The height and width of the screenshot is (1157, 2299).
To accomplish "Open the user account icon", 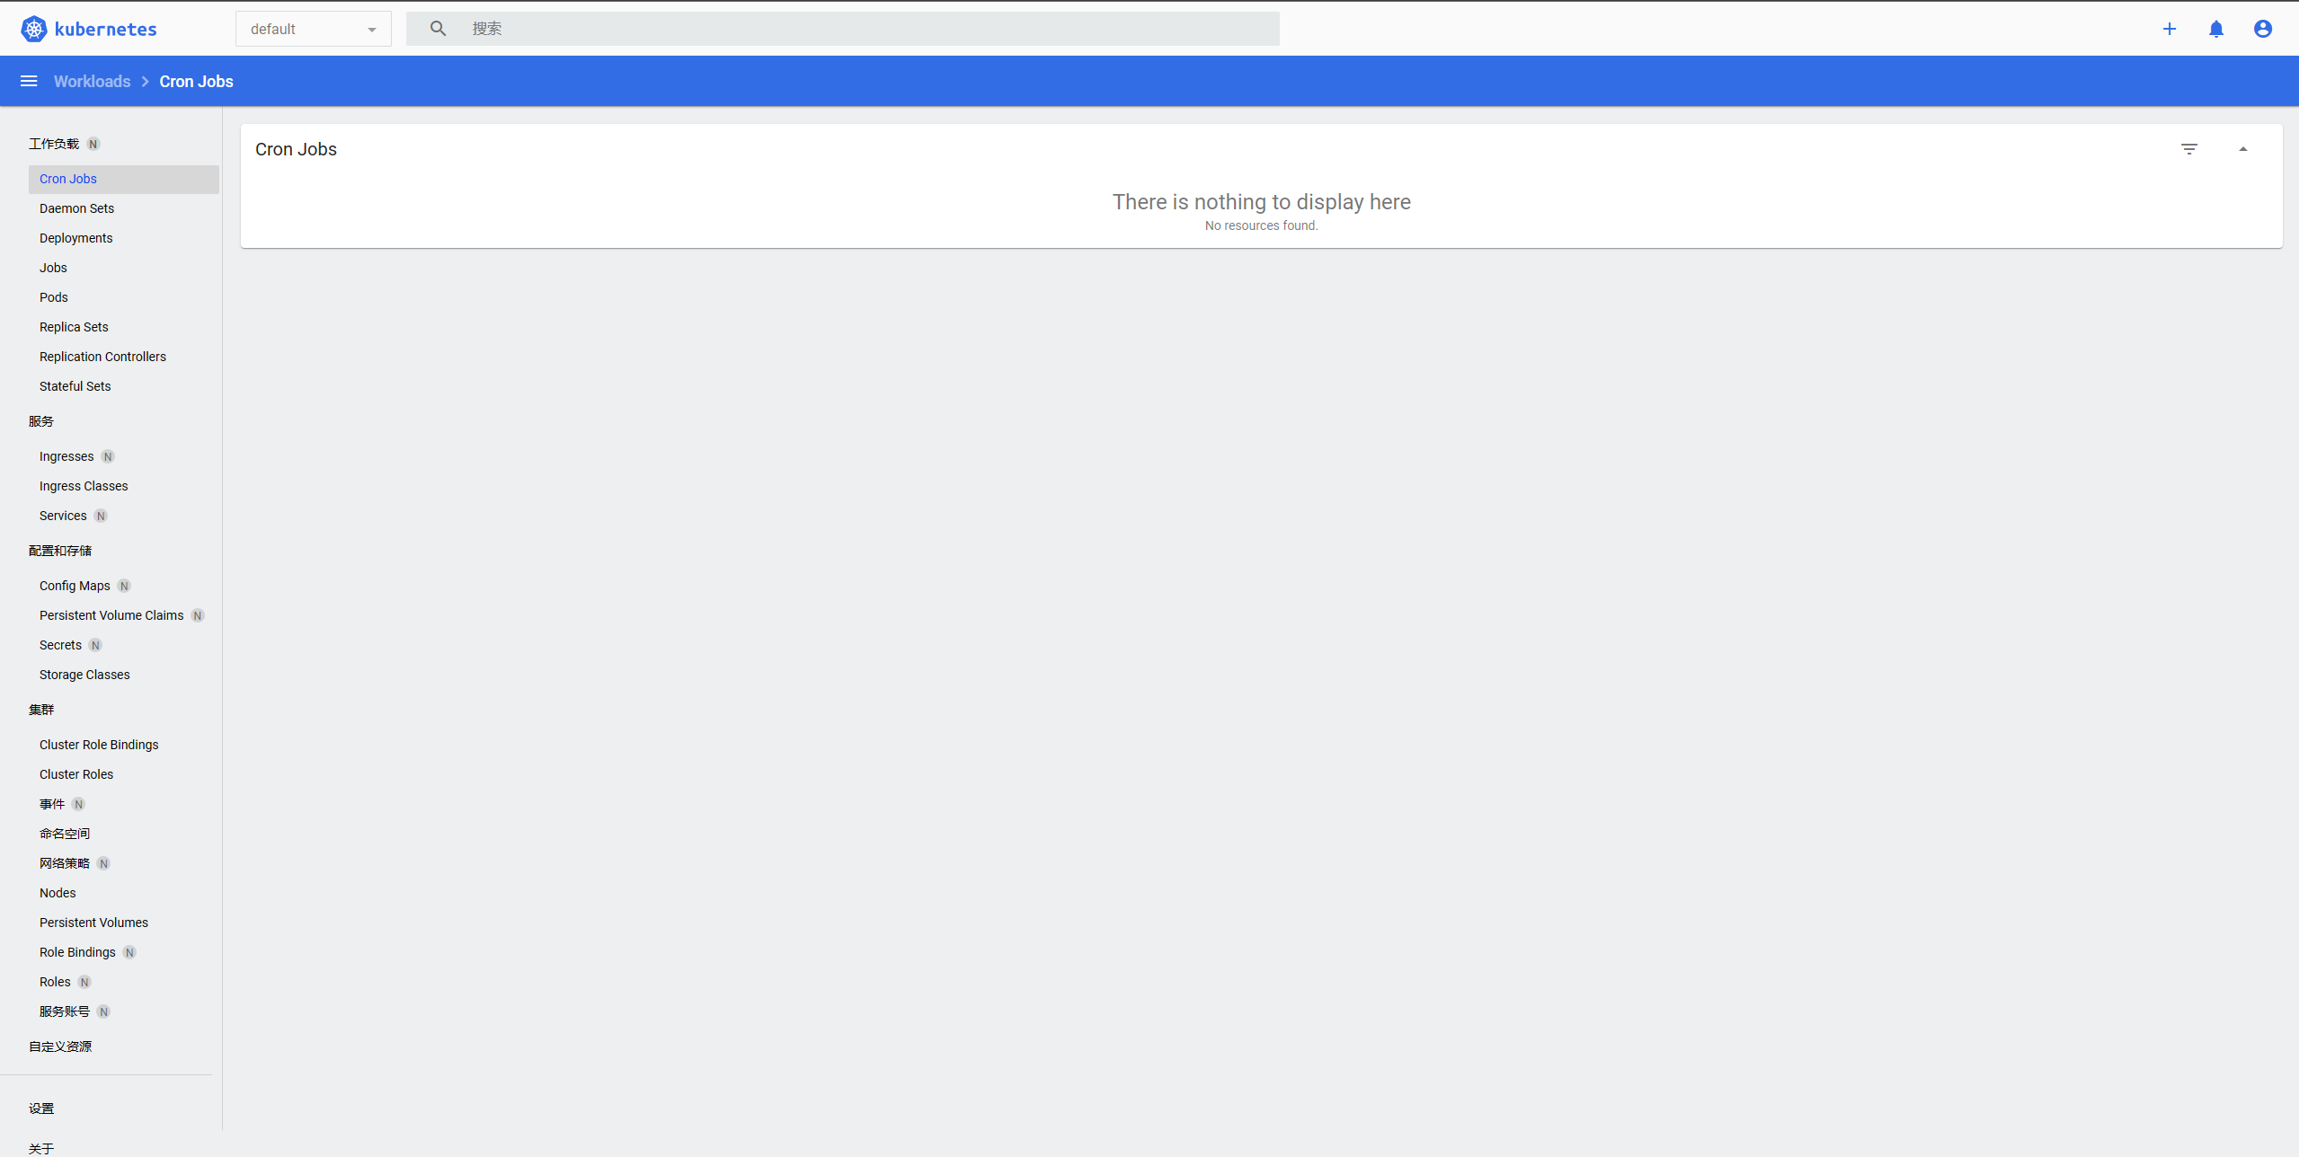I will (2262, 29).
